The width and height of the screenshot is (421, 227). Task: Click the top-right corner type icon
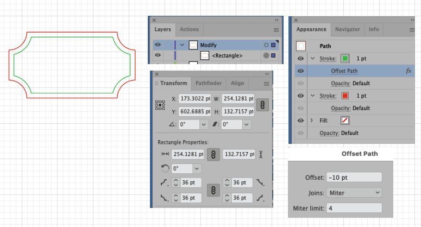tap(260, 182)
